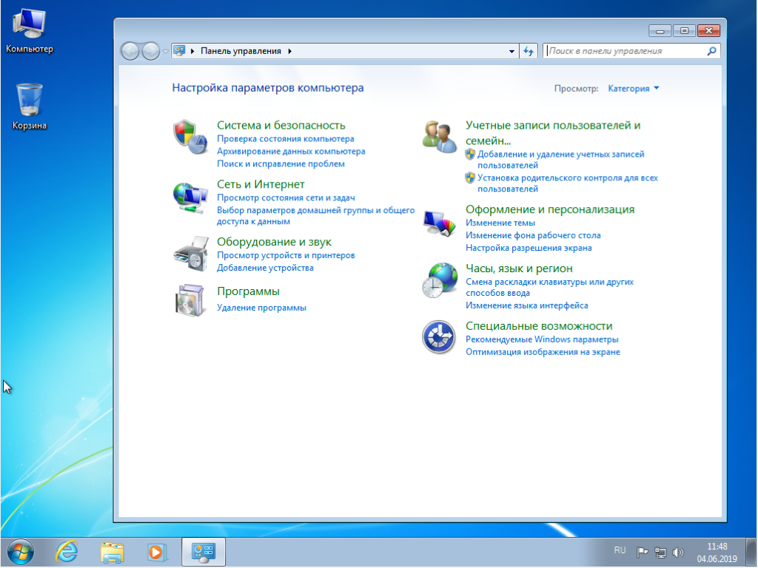Click the Панель управления breadcrumb
The height and width of the screenshot is (568, 758).
(241, 51)
